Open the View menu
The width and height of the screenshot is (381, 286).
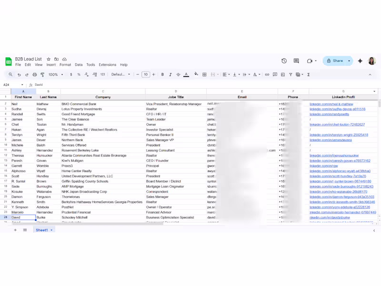click(x=39, y=65)
